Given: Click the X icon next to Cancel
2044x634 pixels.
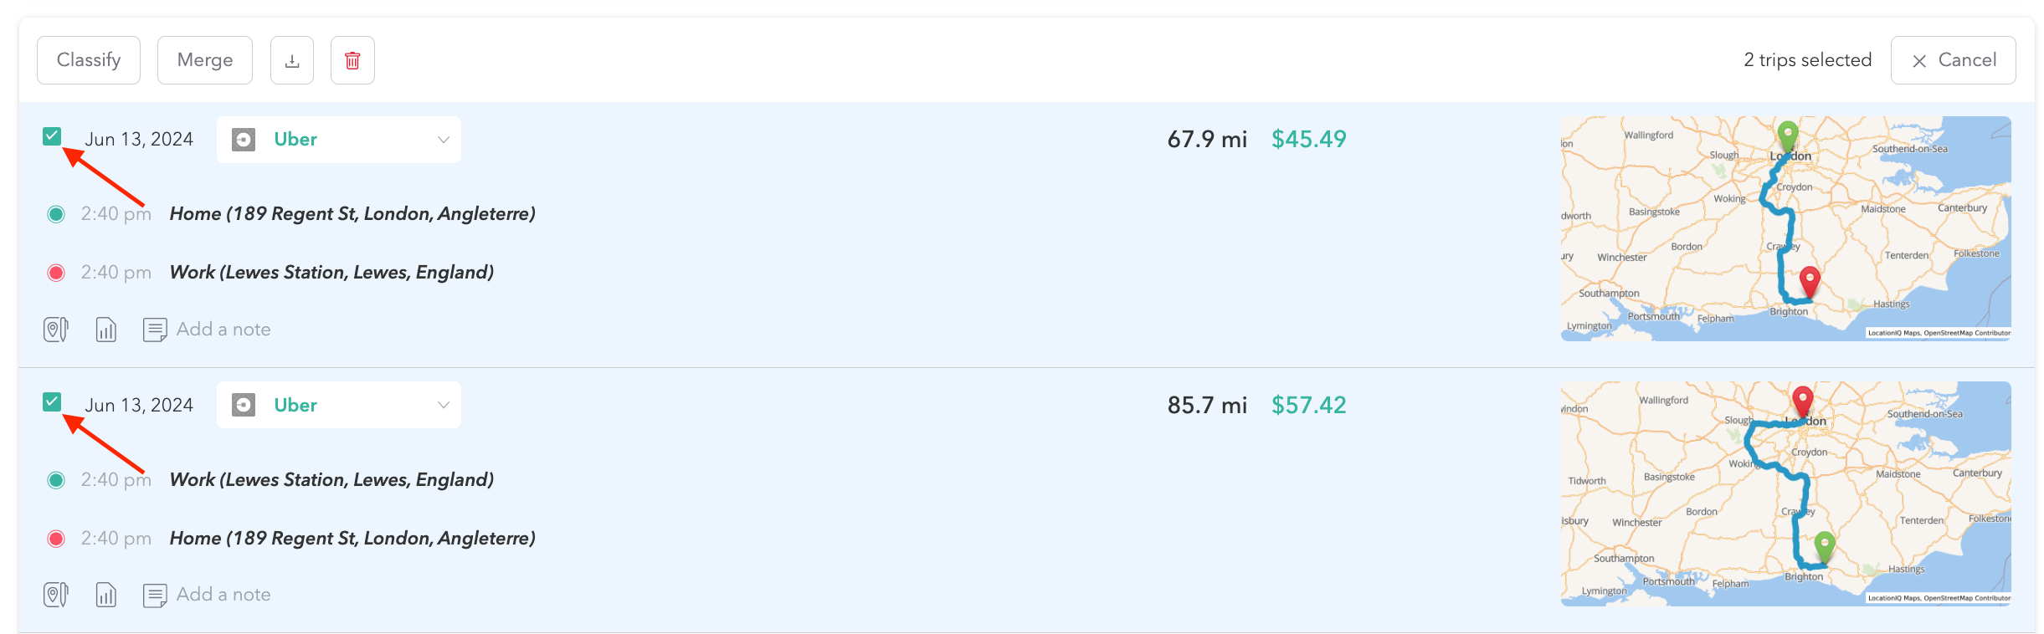Looking at the screenshot, I should click(x=1921, y=60).
